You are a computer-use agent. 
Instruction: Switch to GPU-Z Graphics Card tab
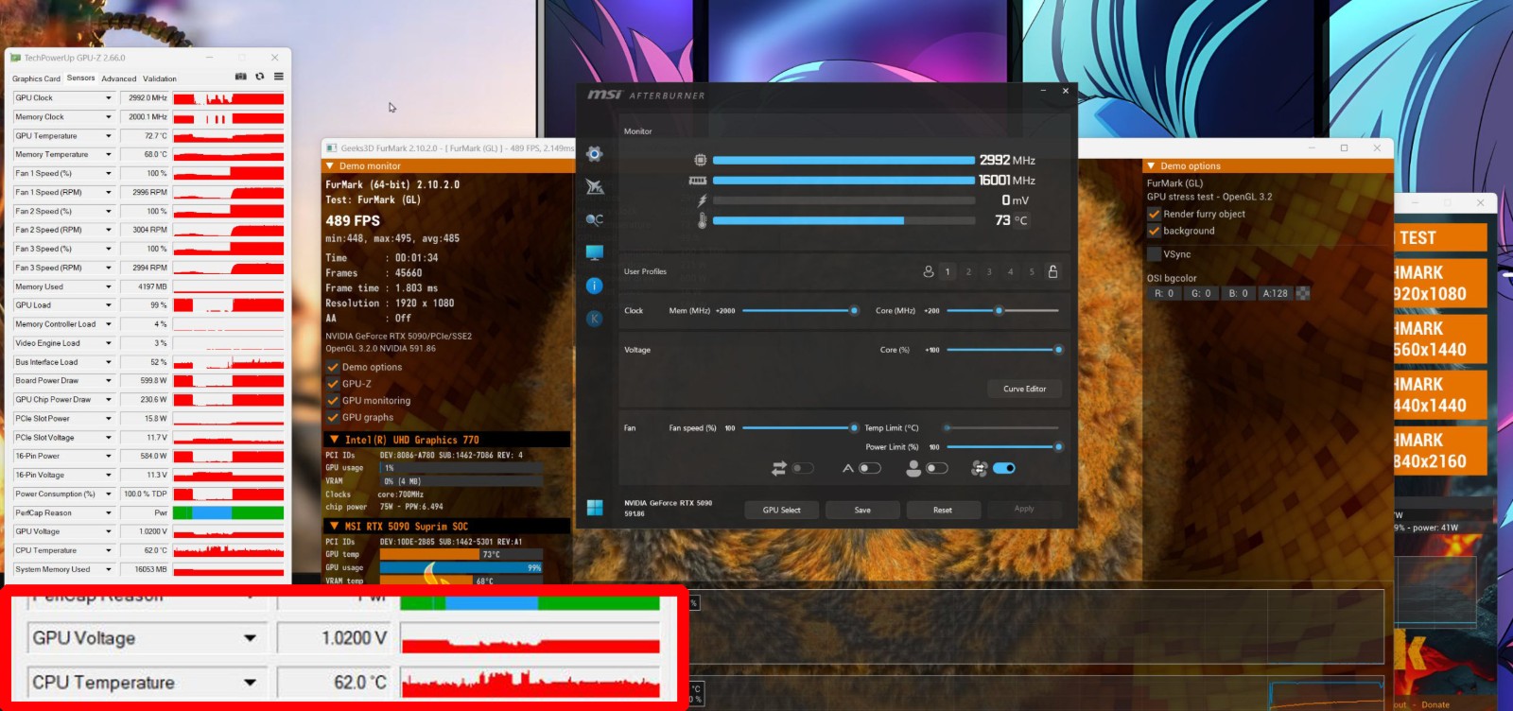(x=36, y=78)
